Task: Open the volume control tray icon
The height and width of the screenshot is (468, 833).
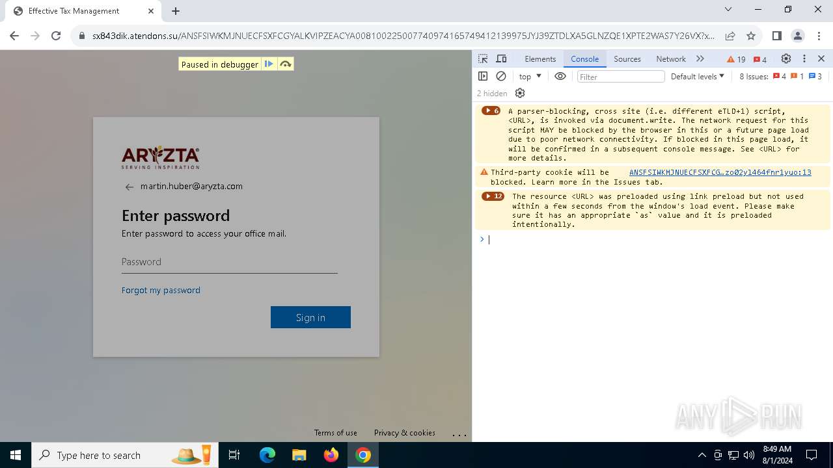Action: coord(749,455)
